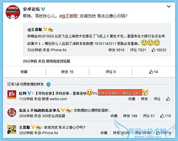The height and width of the screenshot is (141, 178).
Task: Click the 红网 avatar thumbnail
Action: [12, 95]
